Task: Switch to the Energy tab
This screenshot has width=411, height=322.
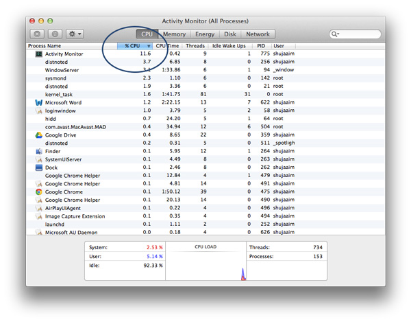Action: (x=205, y=34)
